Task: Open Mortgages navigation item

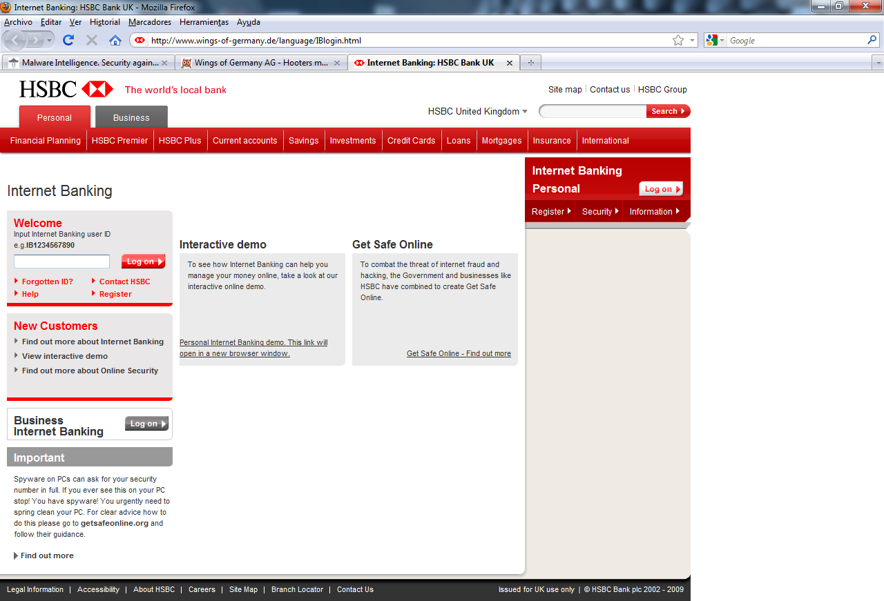Action: (501, 140)
